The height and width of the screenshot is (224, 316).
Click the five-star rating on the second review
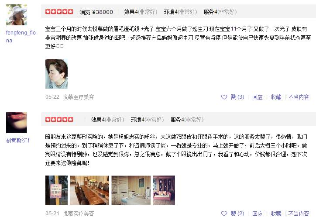click(59, 120)
